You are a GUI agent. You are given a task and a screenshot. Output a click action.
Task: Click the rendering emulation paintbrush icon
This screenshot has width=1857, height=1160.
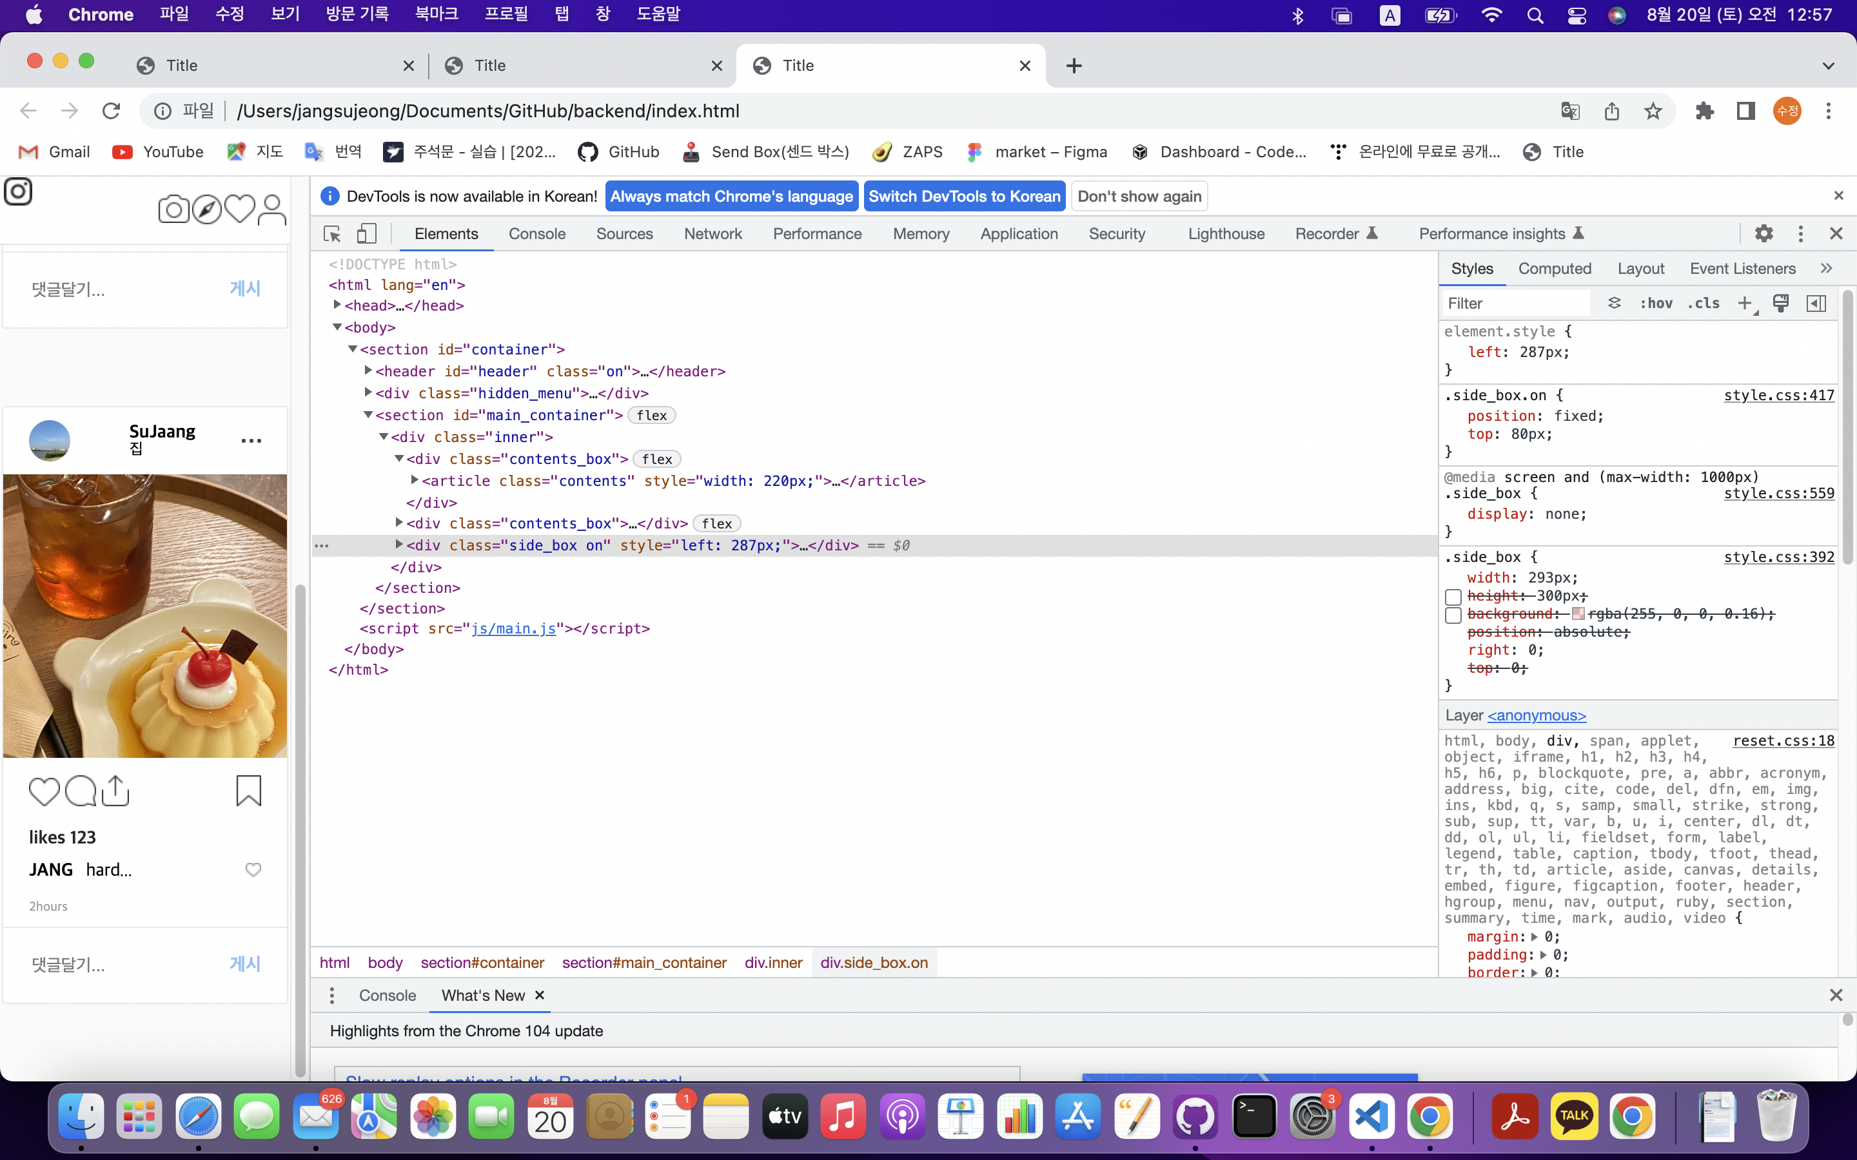1781,303
